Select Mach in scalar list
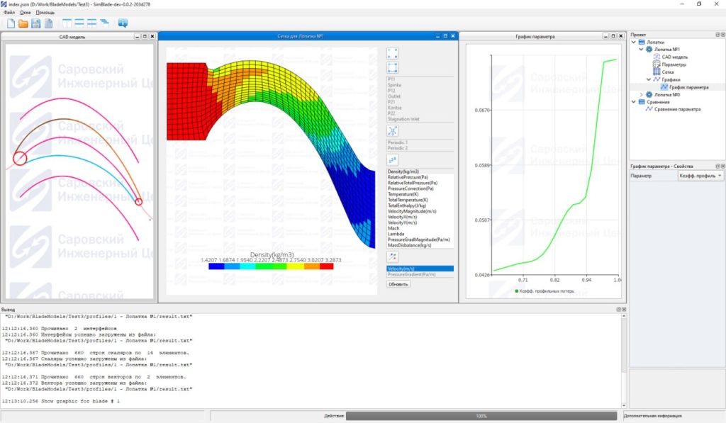 tap(420, 228)
